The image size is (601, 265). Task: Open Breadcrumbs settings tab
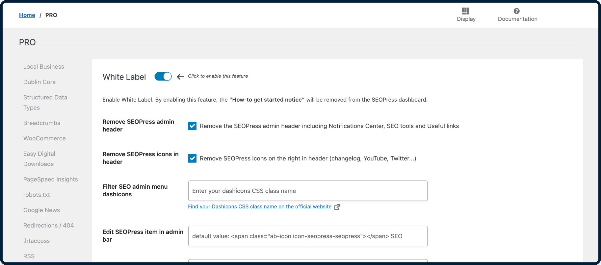[42, 123]
